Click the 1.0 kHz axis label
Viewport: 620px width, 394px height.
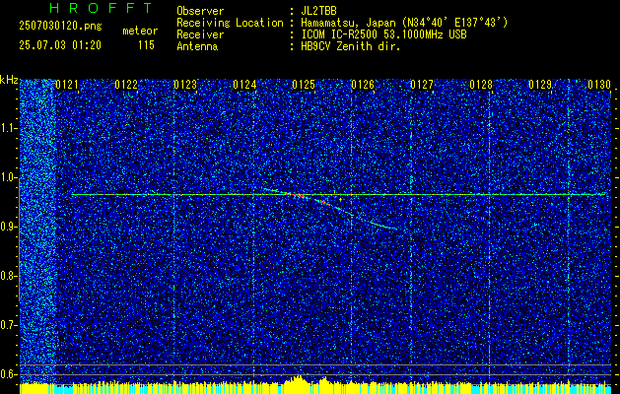tap(9, 177)
